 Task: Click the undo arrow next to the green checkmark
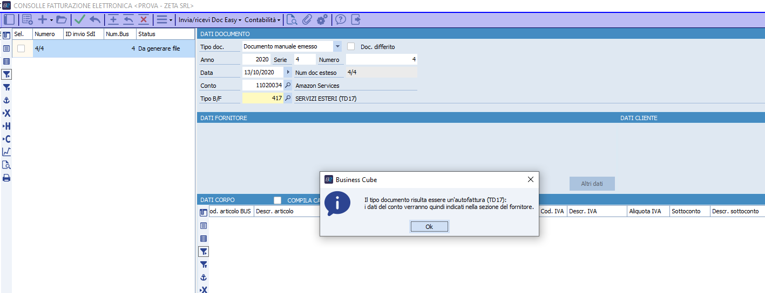[95, 20]
